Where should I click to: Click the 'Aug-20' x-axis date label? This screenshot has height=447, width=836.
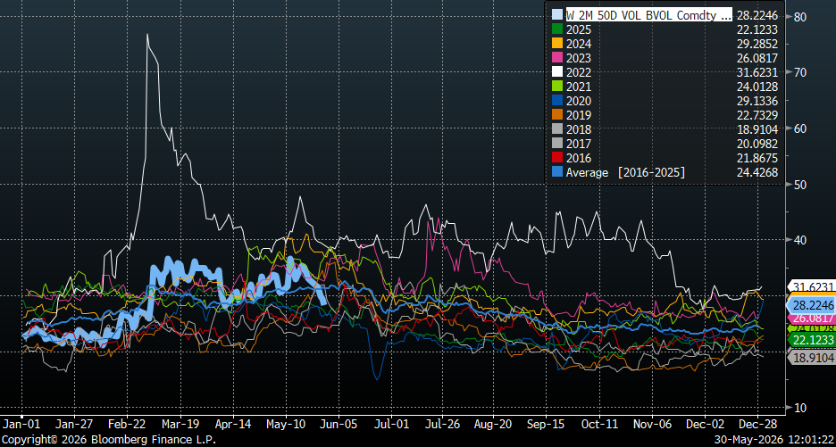492,425
